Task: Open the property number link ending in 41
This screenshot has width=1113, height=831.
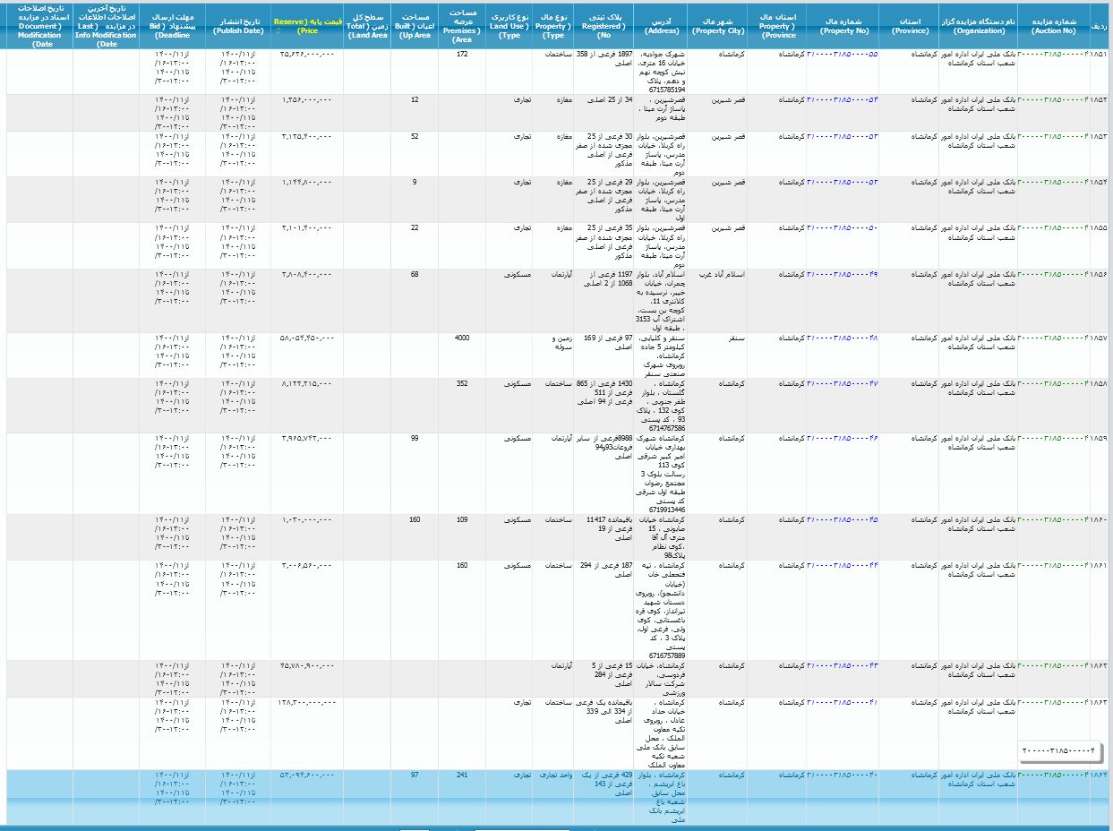Action: [x=842, y=703]
